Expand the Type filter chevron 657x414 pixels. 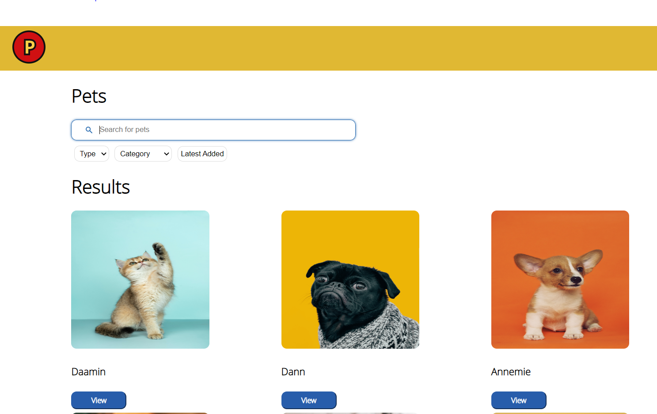(x=103, y=154)
